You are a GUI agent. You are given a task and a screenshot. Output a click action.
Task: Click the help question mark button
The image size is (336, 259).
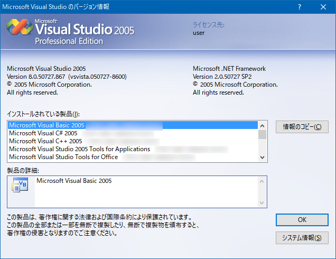300,7
